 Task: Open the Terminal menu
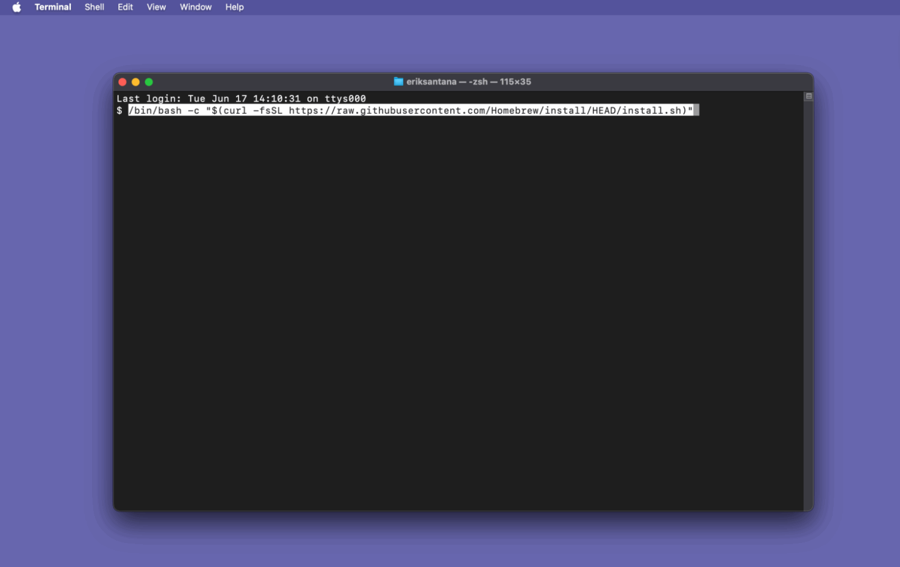[x=52, y=7]
